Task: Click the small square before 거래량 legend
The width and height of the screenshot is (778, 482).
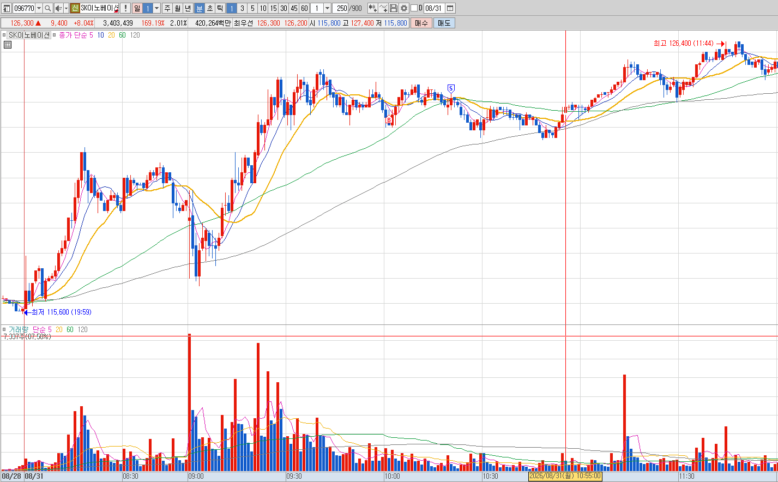Action: tap(4, 329)
